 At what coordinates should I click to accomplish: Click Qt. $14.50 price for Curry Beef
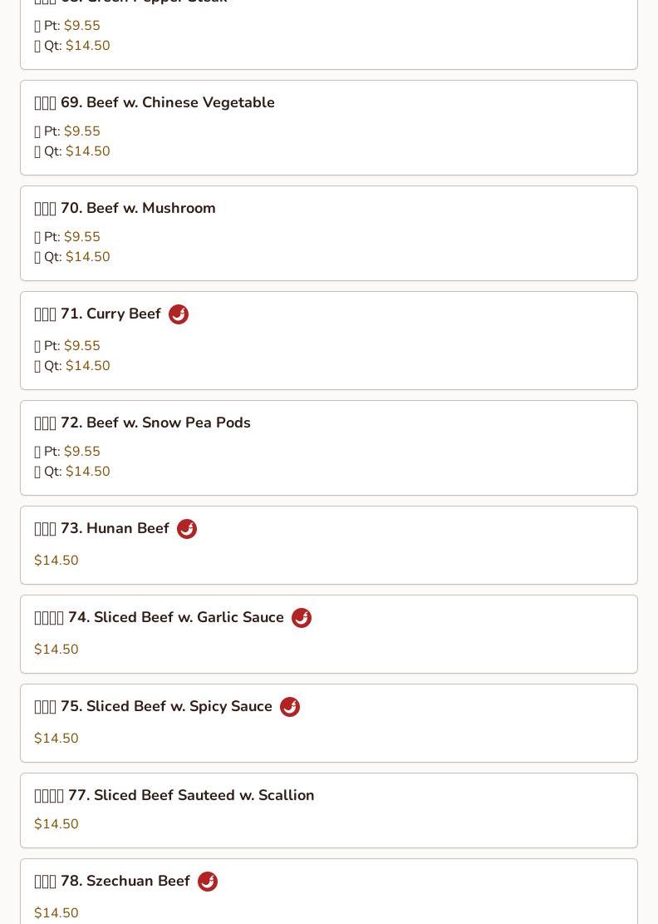tap(87, 366)
